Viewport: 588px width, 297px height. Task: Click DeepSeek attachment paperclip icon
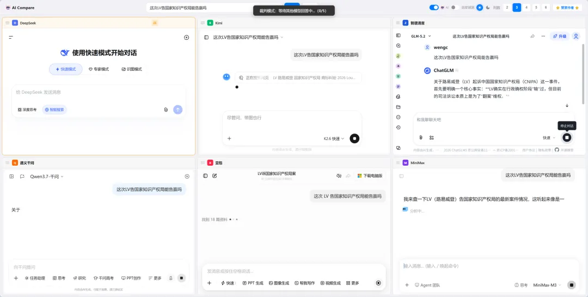(166, 110)
